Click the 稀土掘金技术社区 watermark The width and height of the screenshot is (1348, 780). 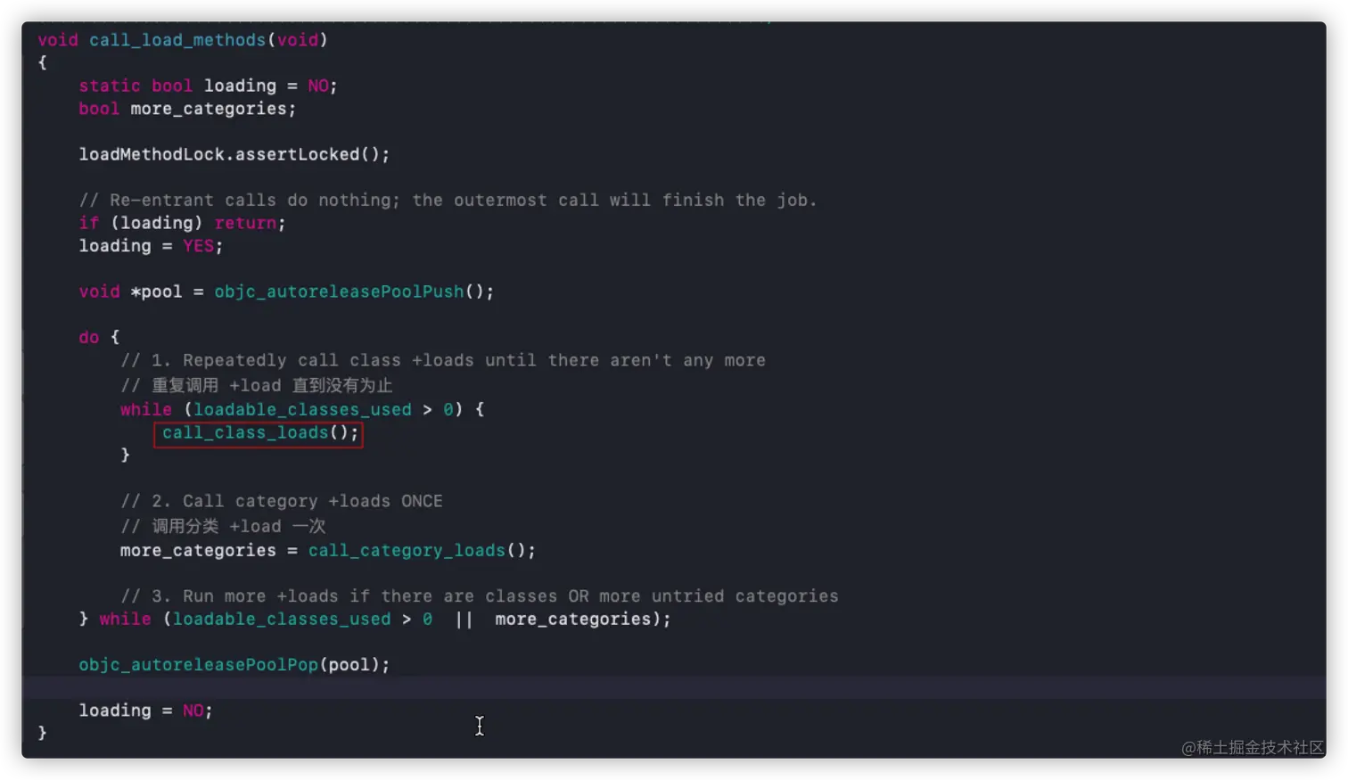pos(1254,748)
